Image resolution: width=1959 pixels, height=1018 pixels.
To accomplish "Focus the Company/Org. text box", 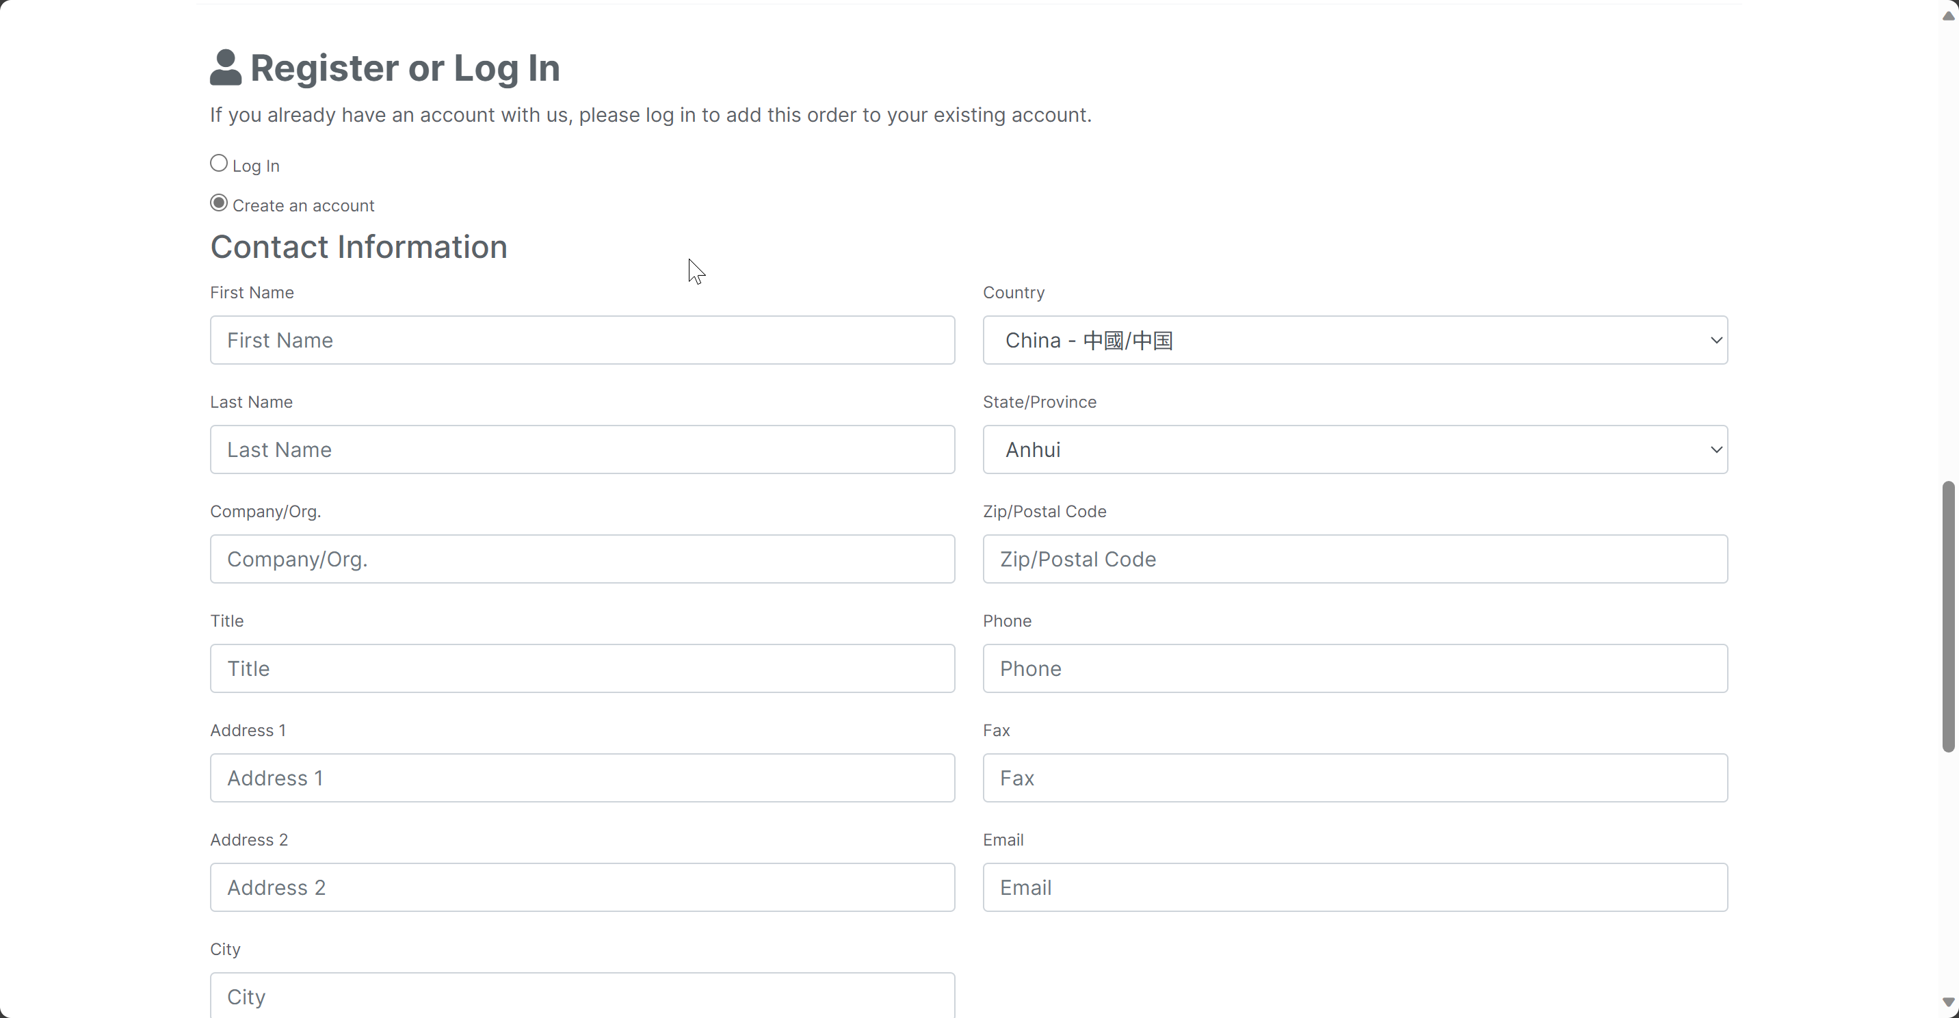I will 583,559.
